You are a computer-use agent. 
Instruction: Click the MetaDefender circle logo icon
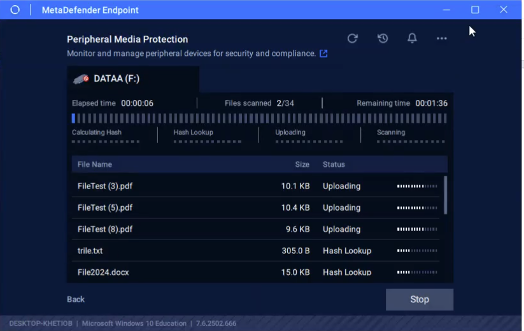point(15,10)
